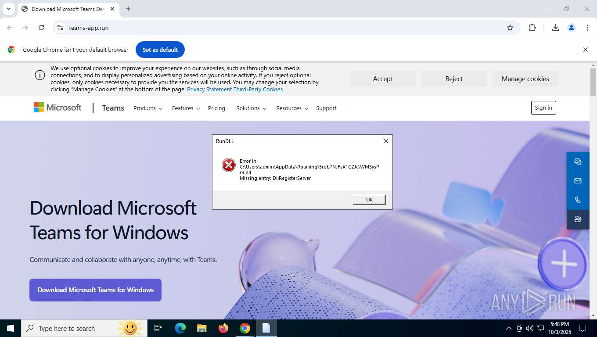Switch to Chrome on taskbar
This screenshot has width=597, height=337.
[245, 328]
